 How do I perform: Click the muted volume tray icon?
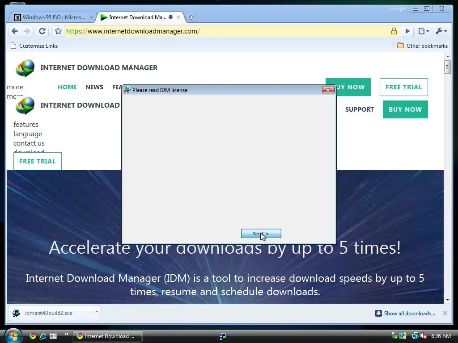coord(423,336)
